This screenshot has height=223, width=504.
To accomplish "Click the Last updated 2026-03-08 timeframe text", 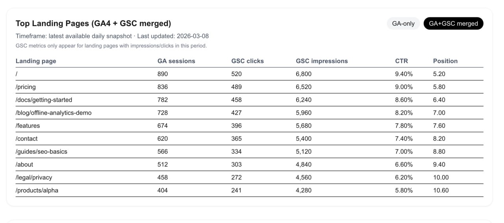I will pos(173,36).
